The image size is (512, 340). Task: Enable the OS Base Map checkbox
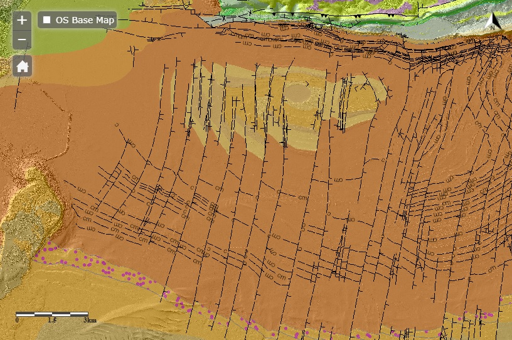click(x=47, y=20)
